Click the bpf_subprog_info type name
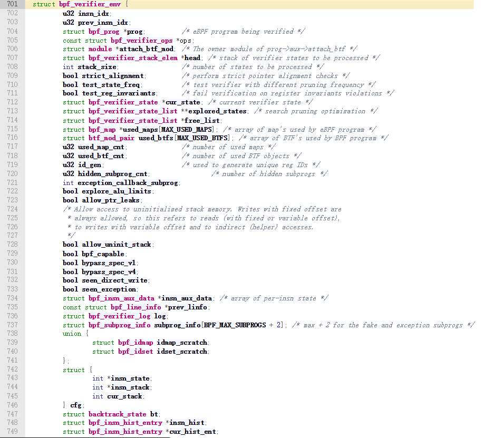Image resolution: width=485 pixels, height=438 pixels. tap(119, 325)
